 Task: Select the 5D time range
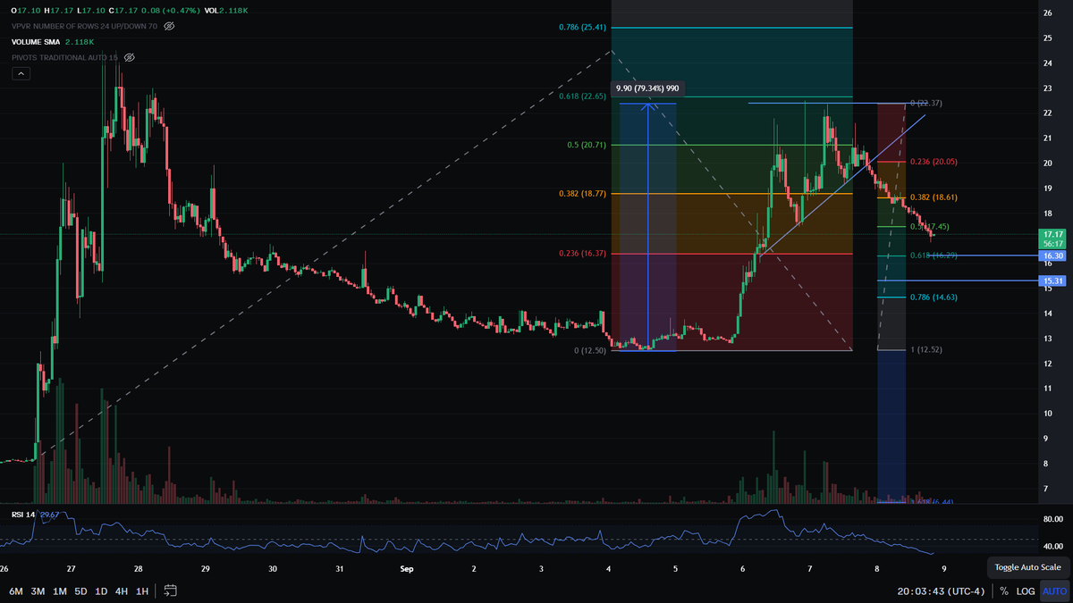[x=81, y=590]
